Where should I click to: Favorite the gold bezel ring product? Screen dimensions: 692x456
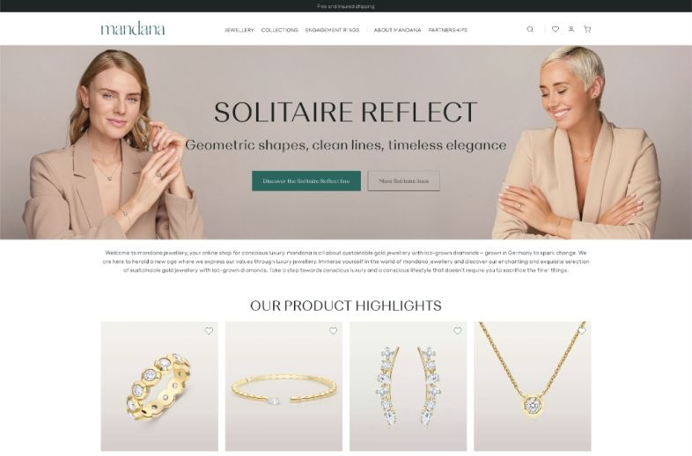click(x=209, y=331)
